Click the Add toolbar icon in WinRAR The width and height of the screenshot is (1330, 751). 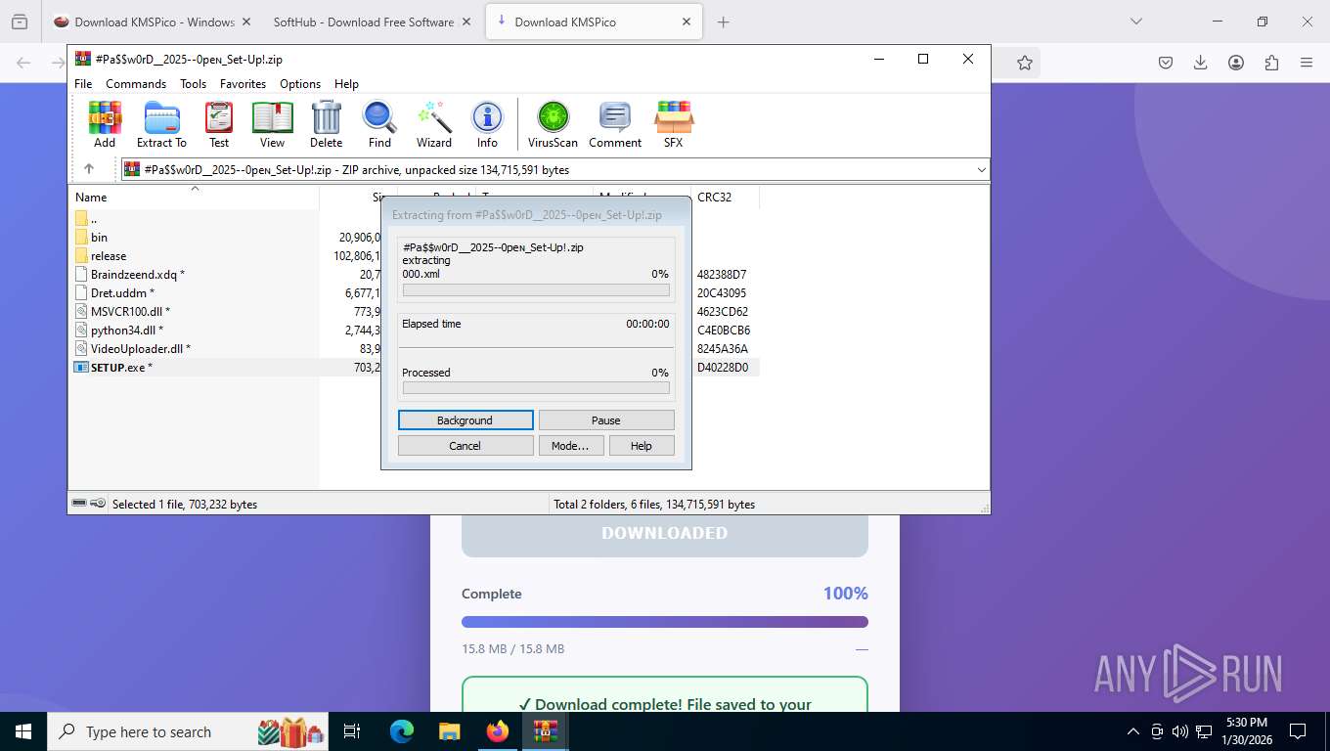[105, 124]
